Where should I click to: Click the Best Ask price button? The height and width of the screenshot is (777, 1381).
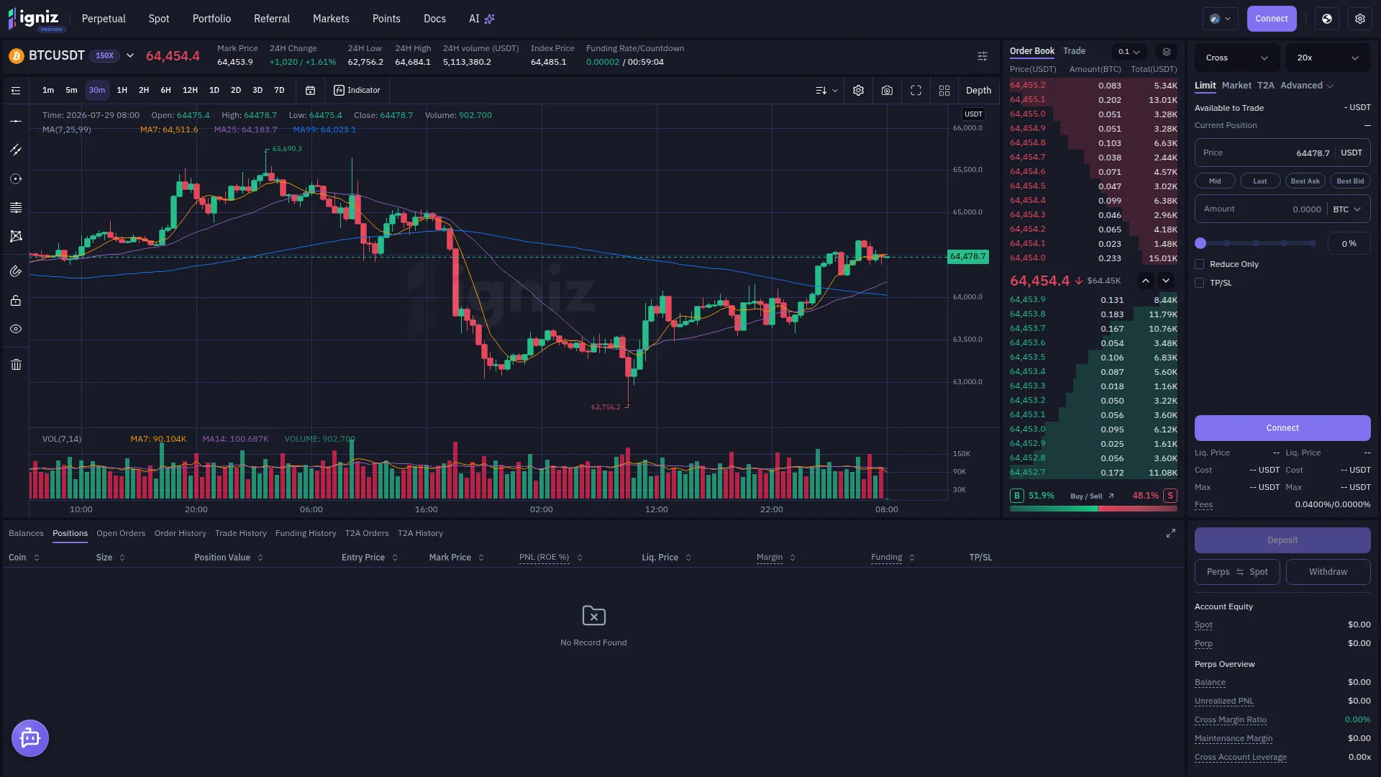click(x=1305, y=181)
